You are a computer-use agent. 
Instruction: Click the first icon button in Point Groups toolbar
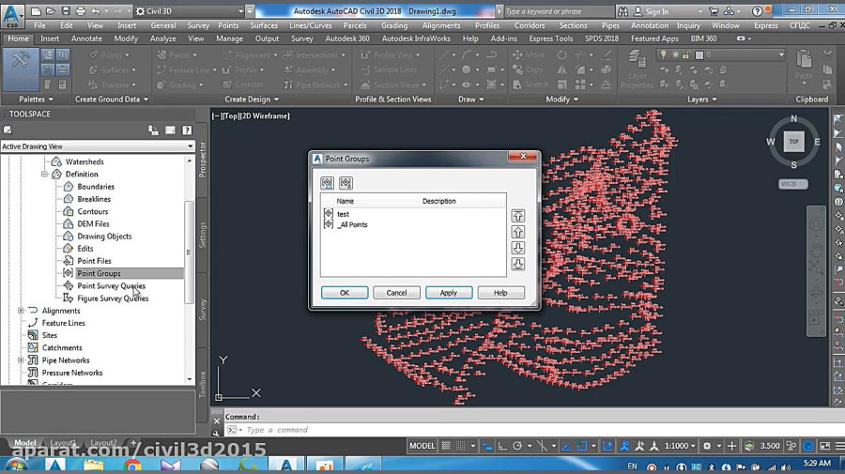(327, 183)
